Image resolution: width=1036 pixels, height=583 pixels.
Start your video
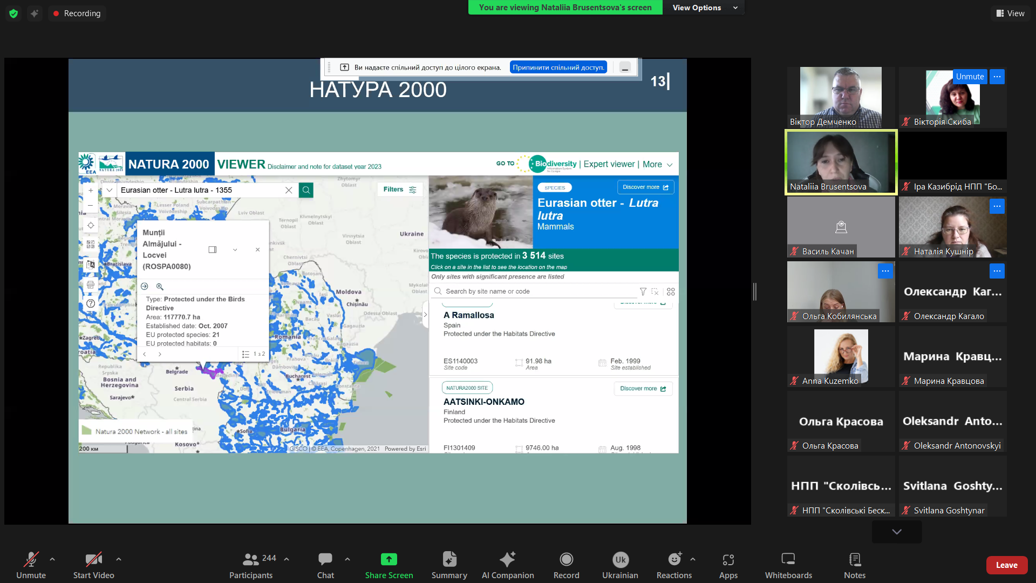point(93,564)
